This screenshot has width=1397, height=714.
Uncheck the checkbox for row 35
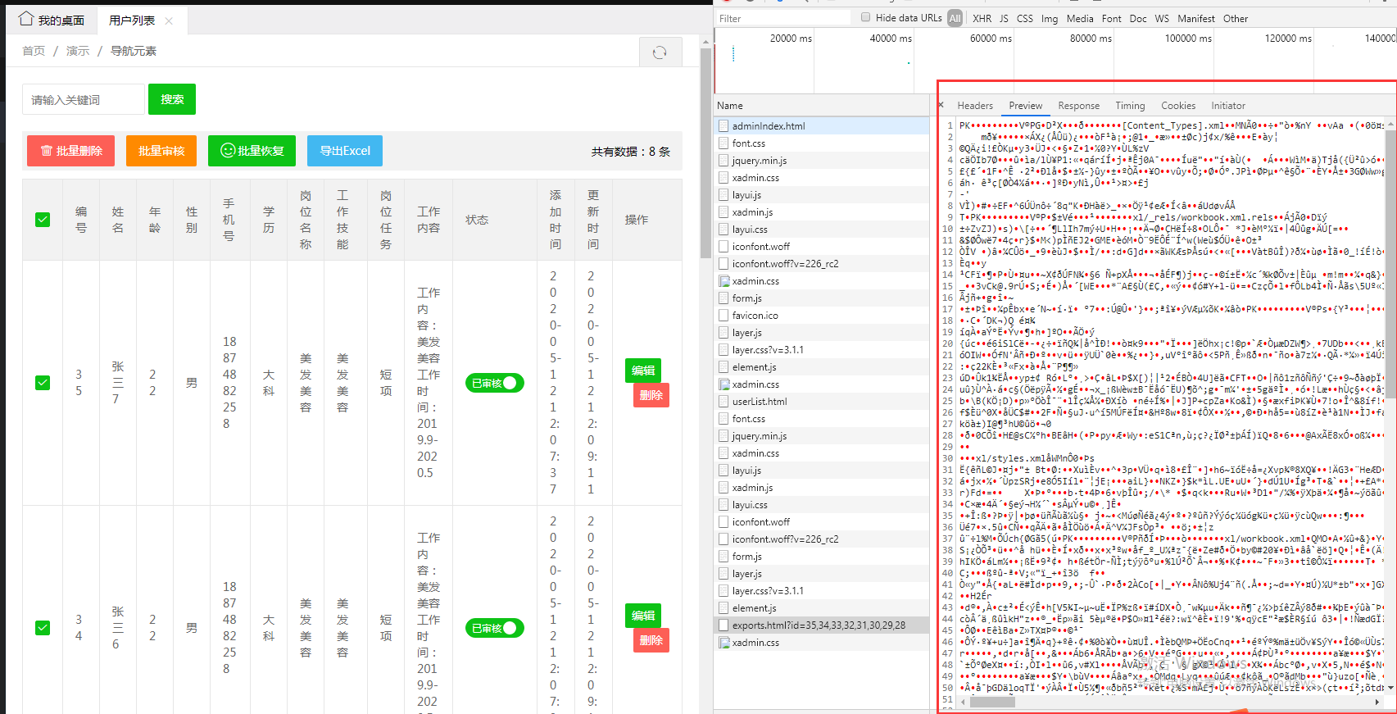43,383
